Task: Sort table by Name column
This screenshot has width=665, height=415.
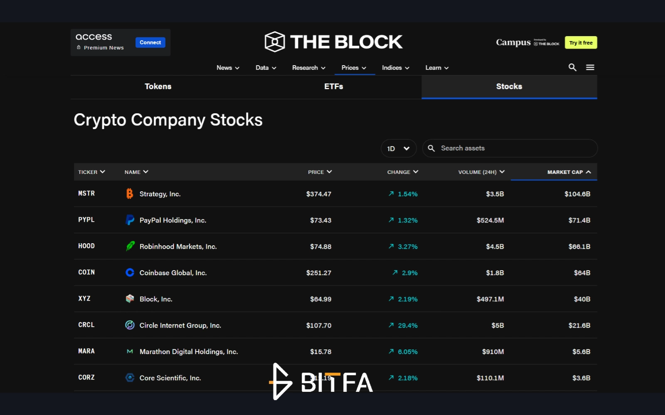Action: (136, 172)
